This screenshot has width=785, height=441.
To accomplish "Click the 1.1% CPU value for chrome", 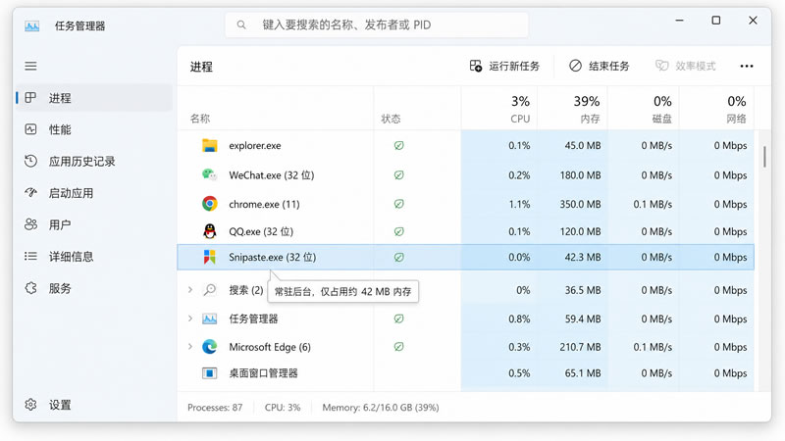I will pyautogui.click(x=519, y=204).
